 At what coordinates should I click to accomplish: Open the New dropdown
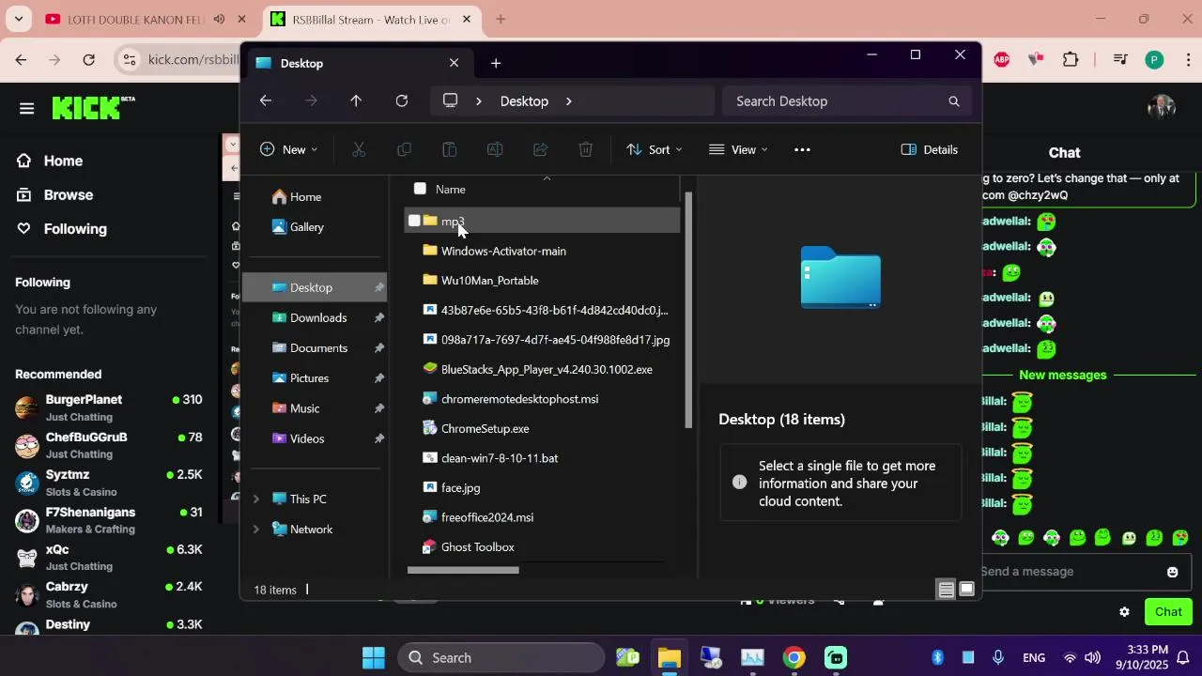click(x=288, y=149)
